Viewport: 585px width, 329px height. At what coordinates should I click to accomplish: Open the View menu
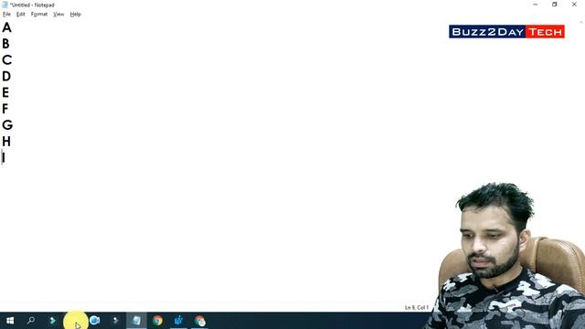coord(58,15)
